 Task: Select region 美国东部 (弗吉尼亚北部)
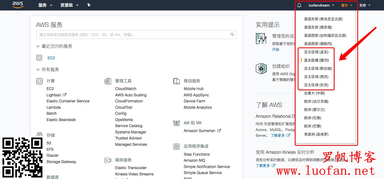(323, 19)
